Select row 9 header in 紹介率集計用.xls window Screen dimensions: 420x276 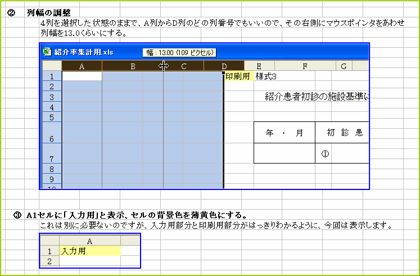52,179
